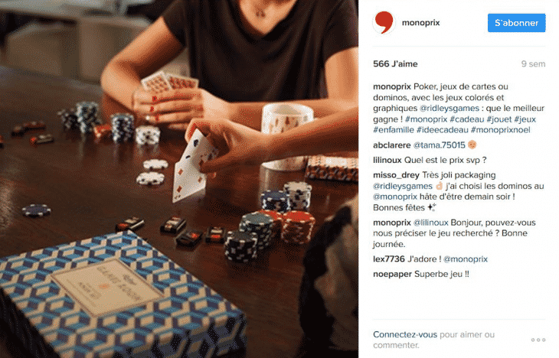559x358 pixels.
Task: Click the 566 J'aime likes count
Action: 395,63
